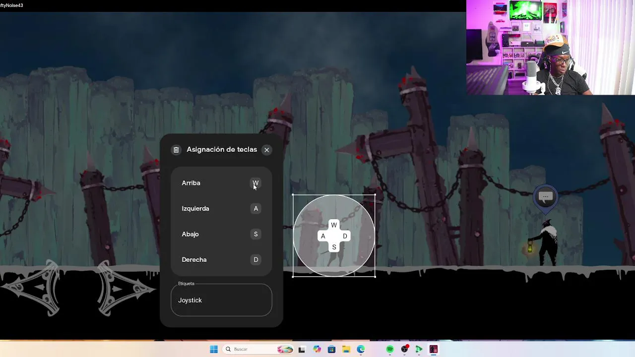
Task: Click the A key on joystick overlay
Action: point(323,236)
